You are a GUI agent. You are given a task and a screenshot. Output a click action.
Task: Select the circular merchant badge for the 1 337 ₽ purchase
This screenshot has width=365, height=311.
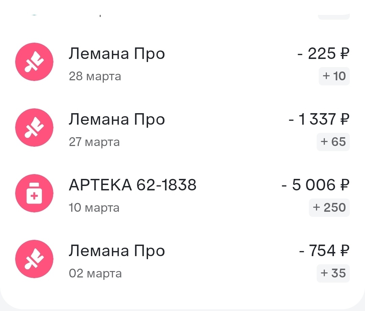(34, 127)
